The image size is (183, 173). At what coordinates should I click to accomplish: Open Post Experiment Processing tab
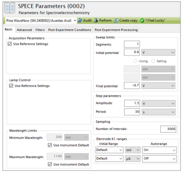[116, 30]
